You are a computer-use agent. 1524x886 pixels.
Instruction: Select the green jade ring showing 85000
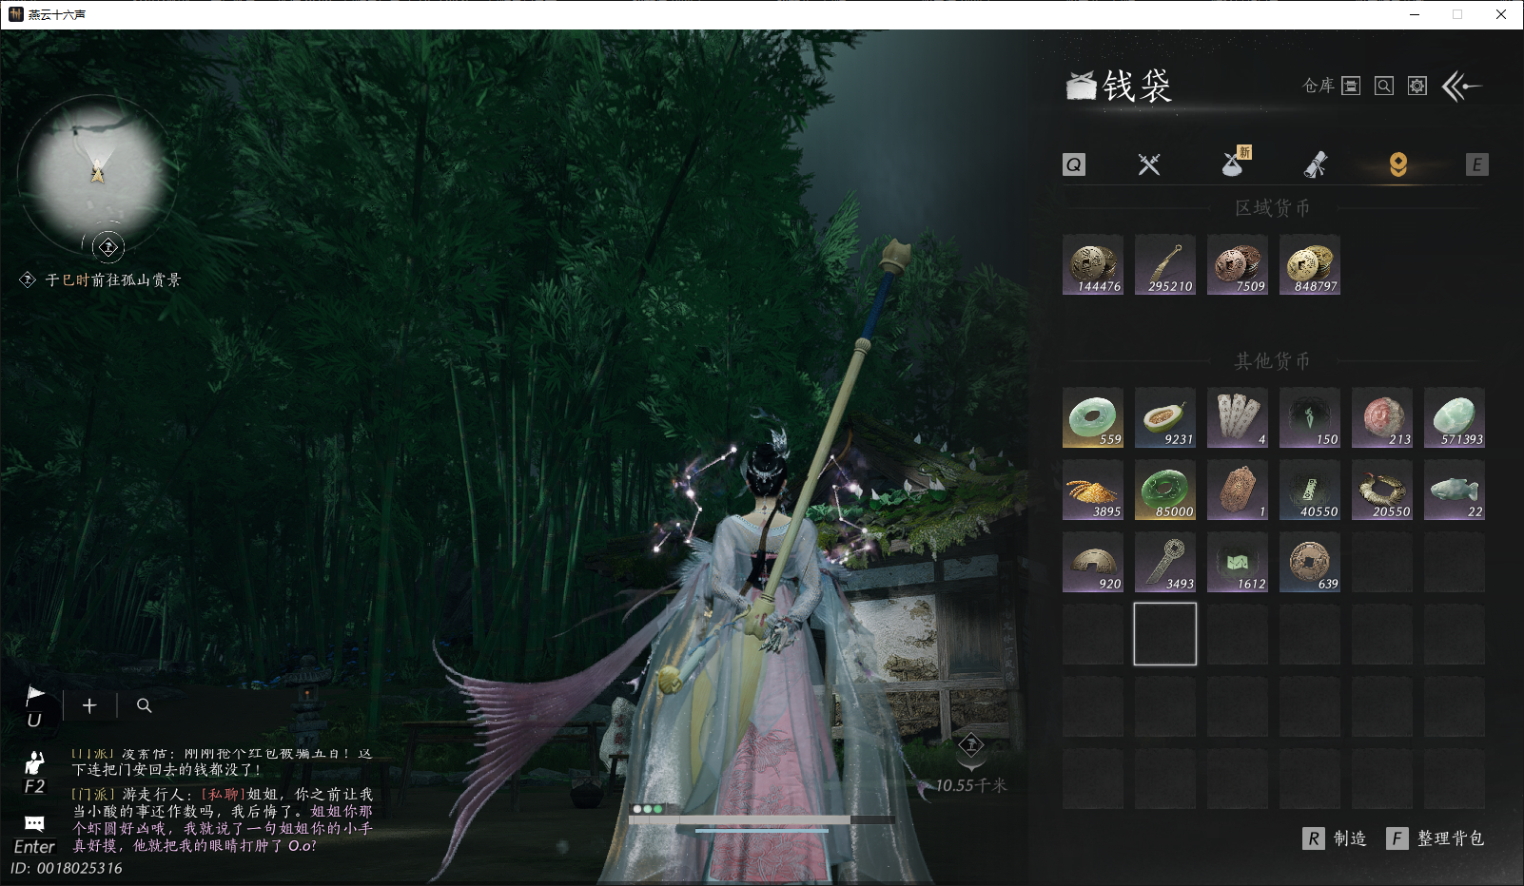pyautogui.click(x=1165, y=491)
